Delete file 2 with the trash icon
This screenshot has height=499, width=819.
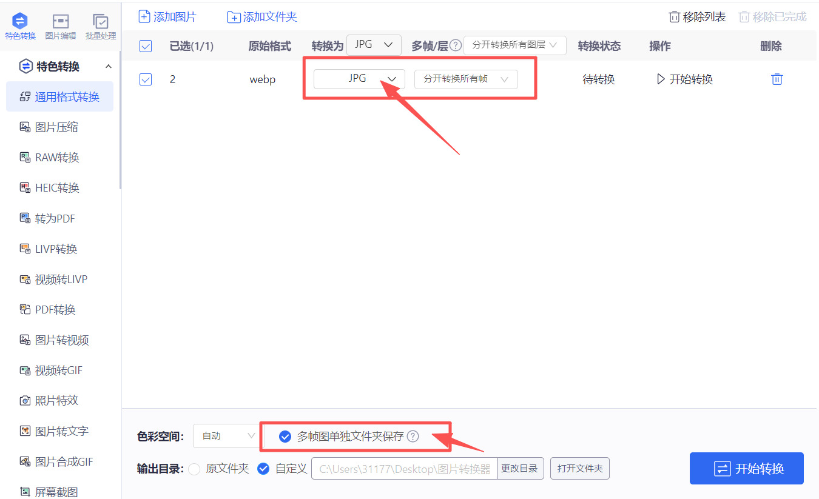[777, 79]
